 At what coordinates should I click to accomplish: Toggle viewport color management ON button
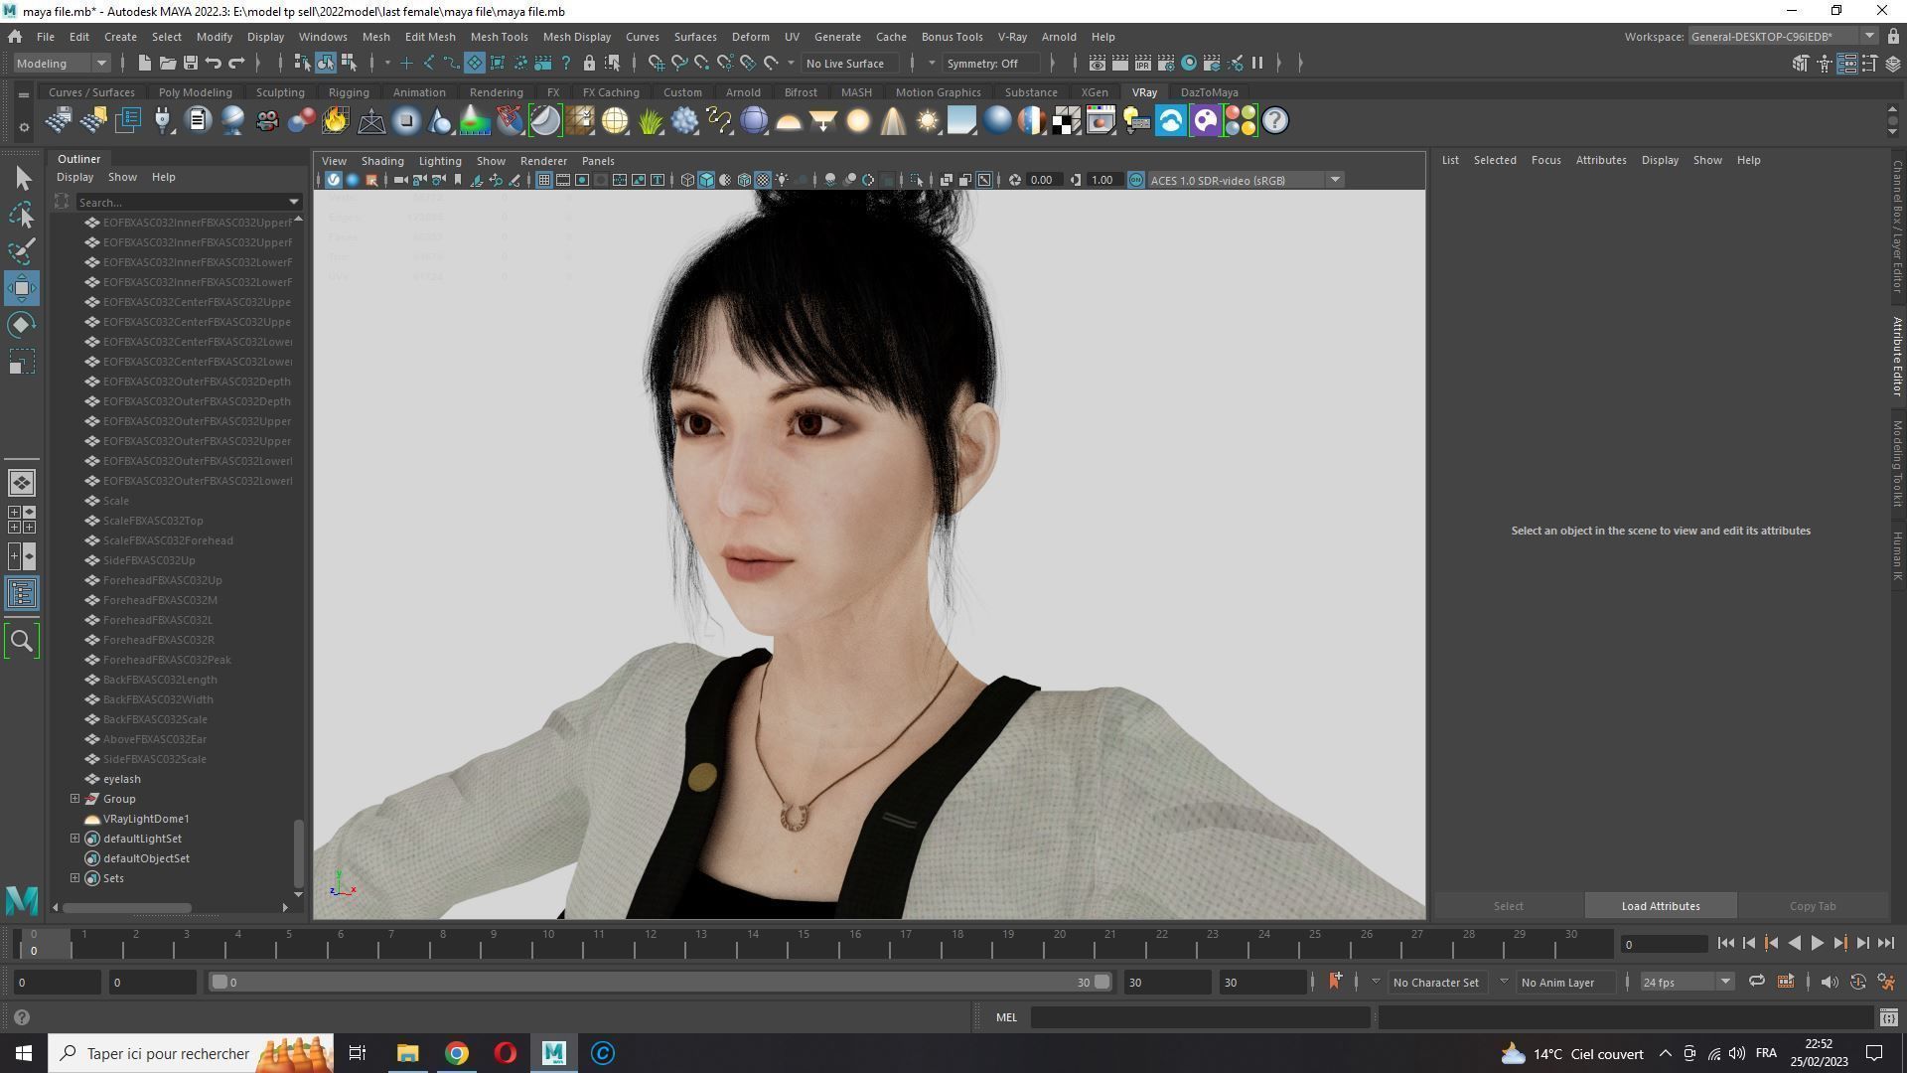tap(1135, 180)
